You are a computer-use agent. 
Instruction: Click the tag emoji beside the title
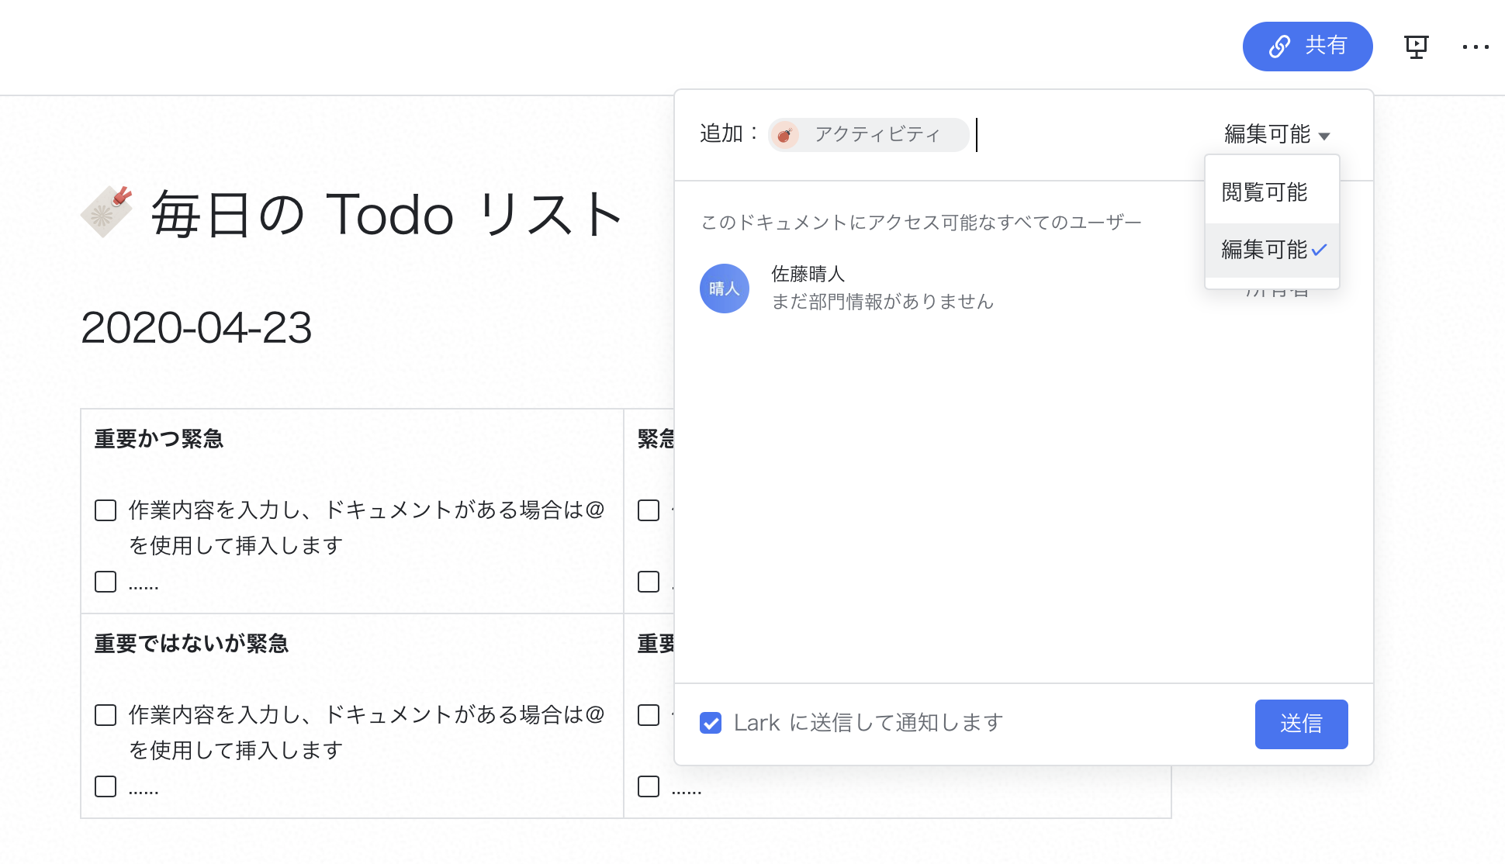tap(106, 211)
